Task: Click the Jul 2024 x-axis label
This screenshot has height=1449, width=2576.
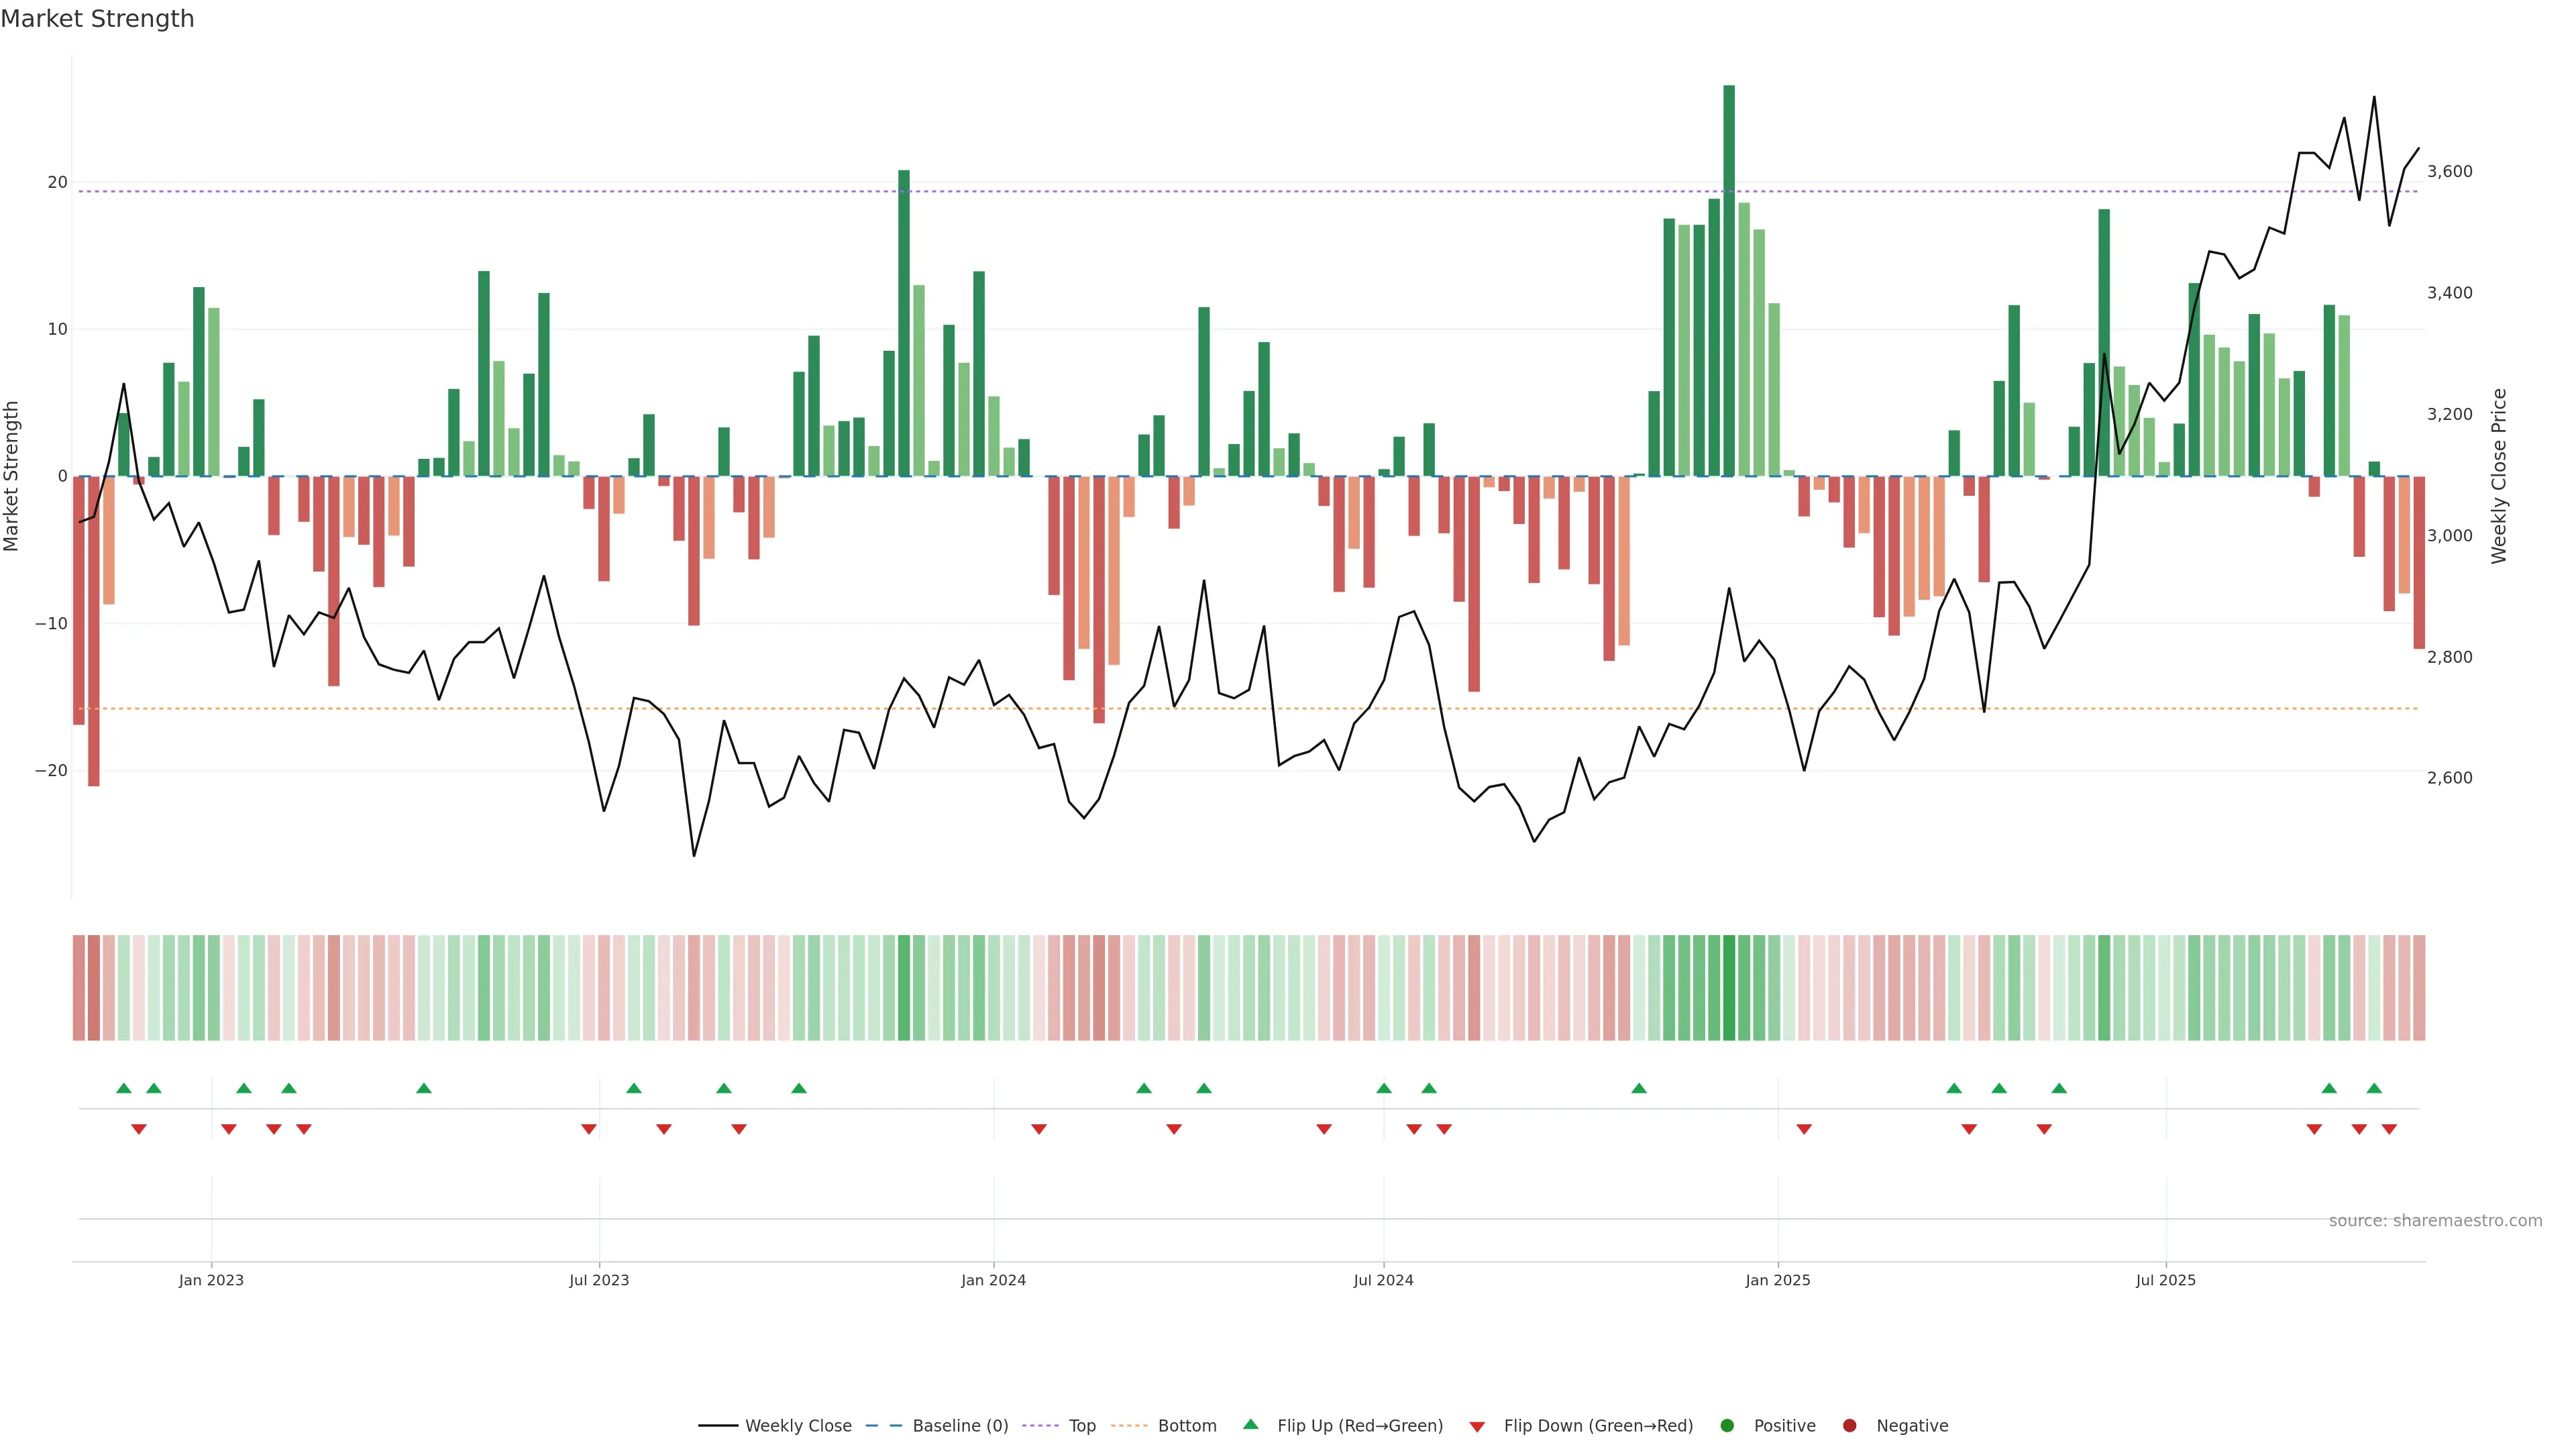Action: tap(1383, 1280)
